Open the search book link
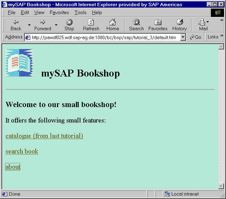This screenshot has height=199, width=226. tap(22, 151)
